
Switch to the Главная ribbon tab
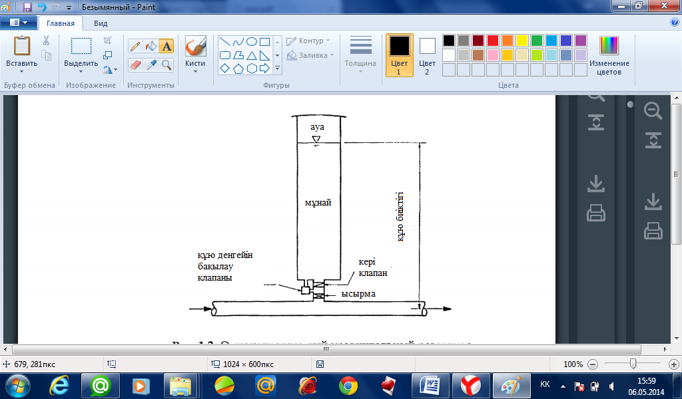pos(61,23)
